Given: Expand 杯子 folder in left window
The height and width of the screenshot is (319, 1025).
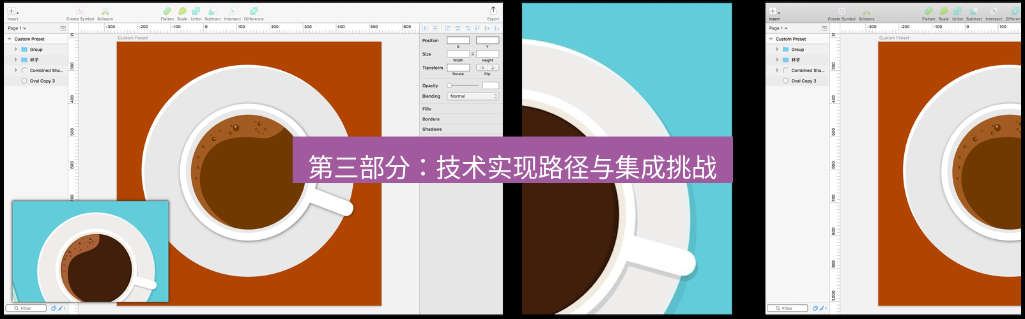Looking at the screenshot, I should 16,60.
